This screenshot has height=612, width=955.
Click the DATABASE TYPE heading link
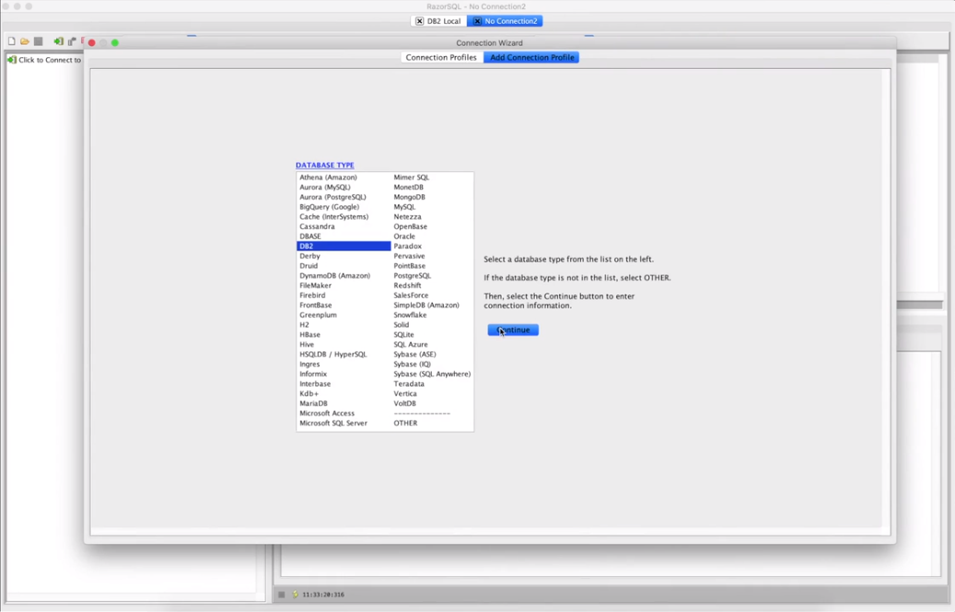325,165
